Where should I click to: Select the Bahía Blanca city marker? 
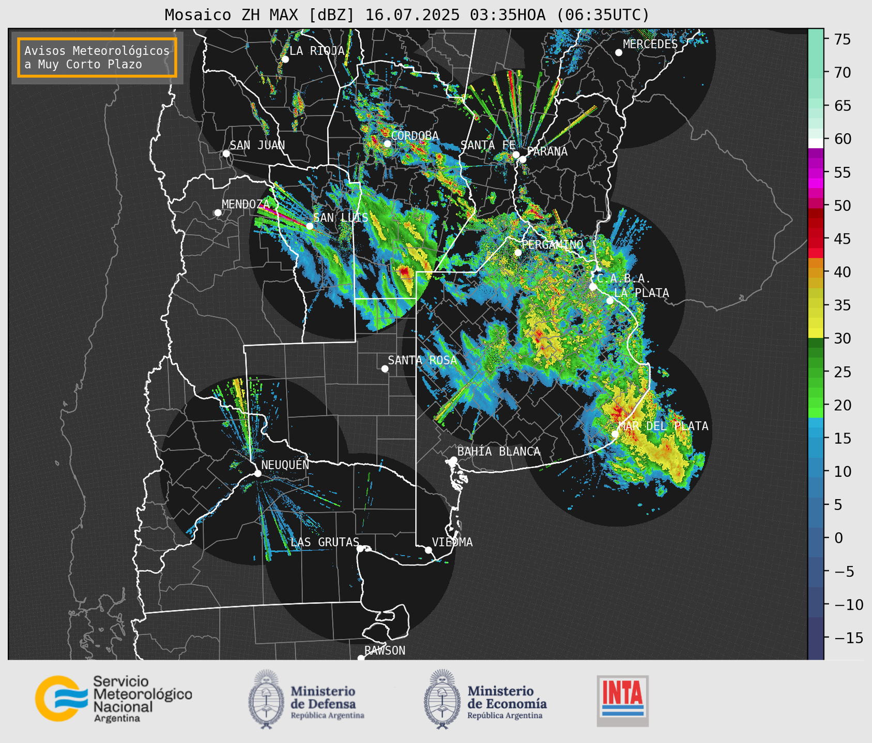tap(453, 460)
